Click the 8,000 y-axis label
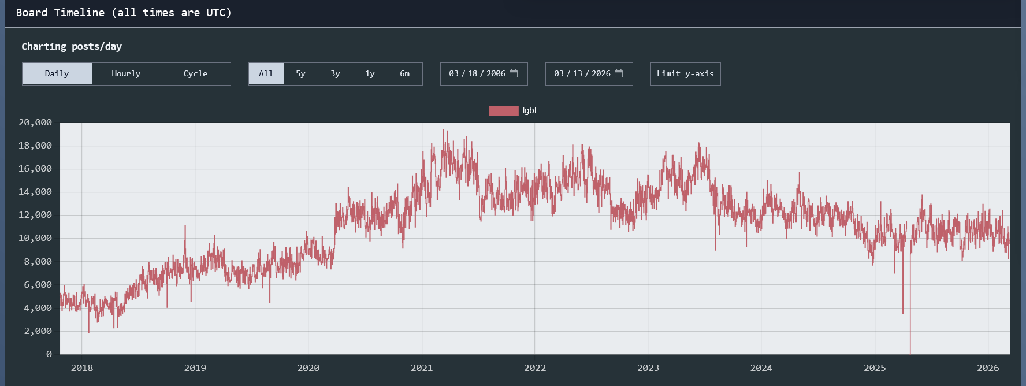 38,262
